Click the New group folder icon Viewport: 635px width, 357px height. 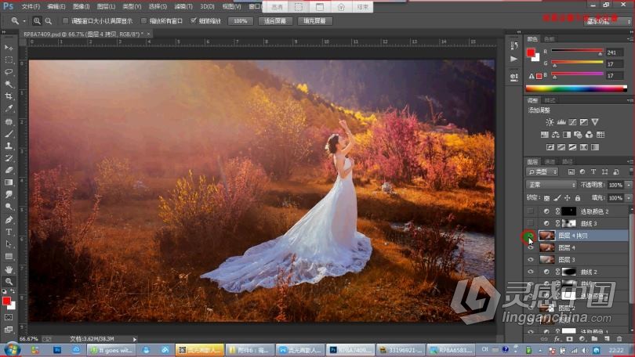click(594, 339)
